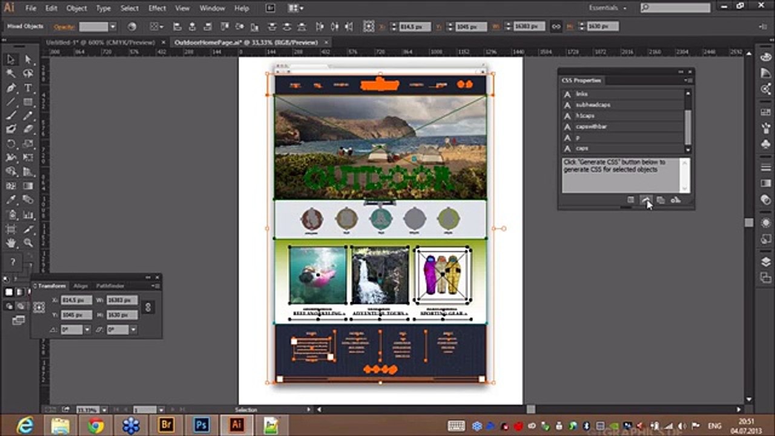This screenshot has height=436, width=775.
Task: Click Export Options icon in CSS Properties
Action: (630, 200)
